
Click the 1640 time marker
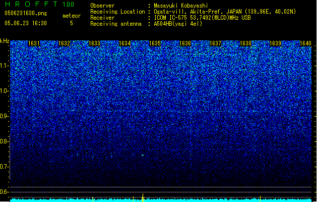point(305,43)
